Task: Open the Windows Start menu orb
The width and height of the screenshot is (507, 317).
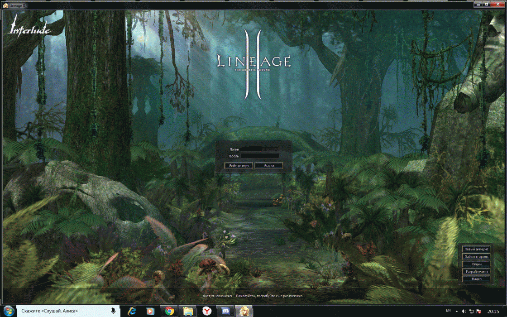Action: [9, 311]
